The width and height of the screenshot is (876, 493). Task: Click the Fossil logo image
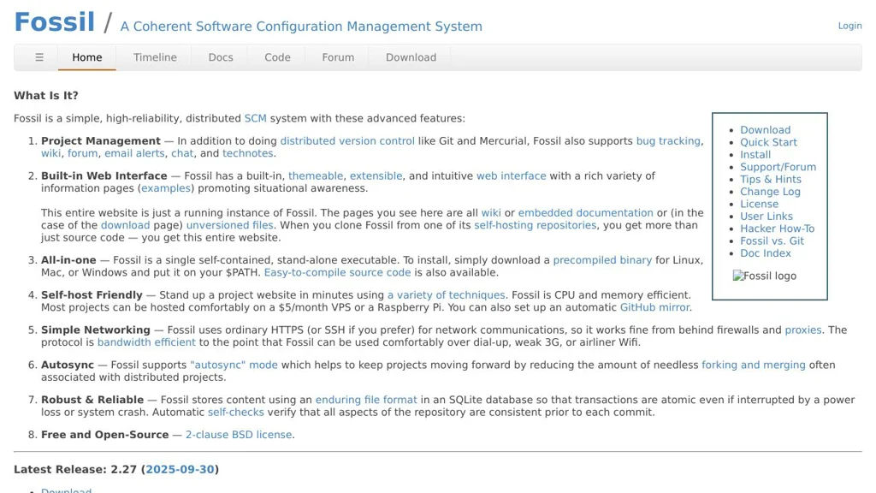[764, 276]
